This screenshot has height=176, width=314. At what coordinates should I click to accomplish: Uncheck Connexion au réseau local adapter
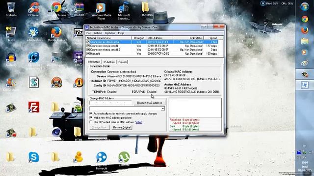(88, 42)
